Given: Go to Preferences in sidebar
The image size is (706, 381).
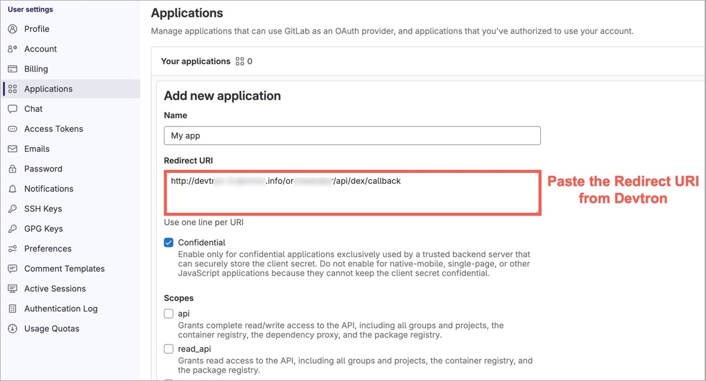Looking at the screenshot, I should [x=48, y=249].
